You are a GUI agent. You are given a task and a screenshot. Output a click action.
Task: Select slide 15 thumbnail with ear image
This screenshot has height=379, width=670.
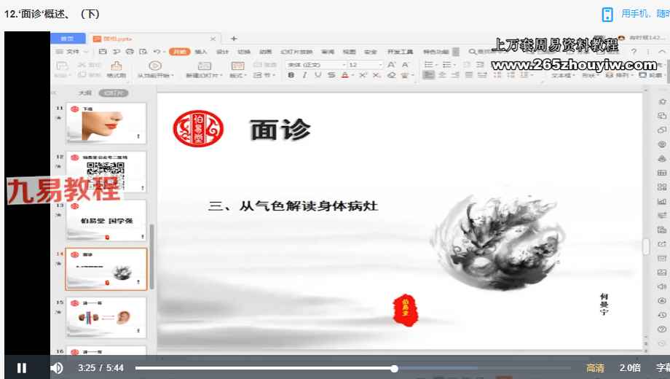(106, 317)
